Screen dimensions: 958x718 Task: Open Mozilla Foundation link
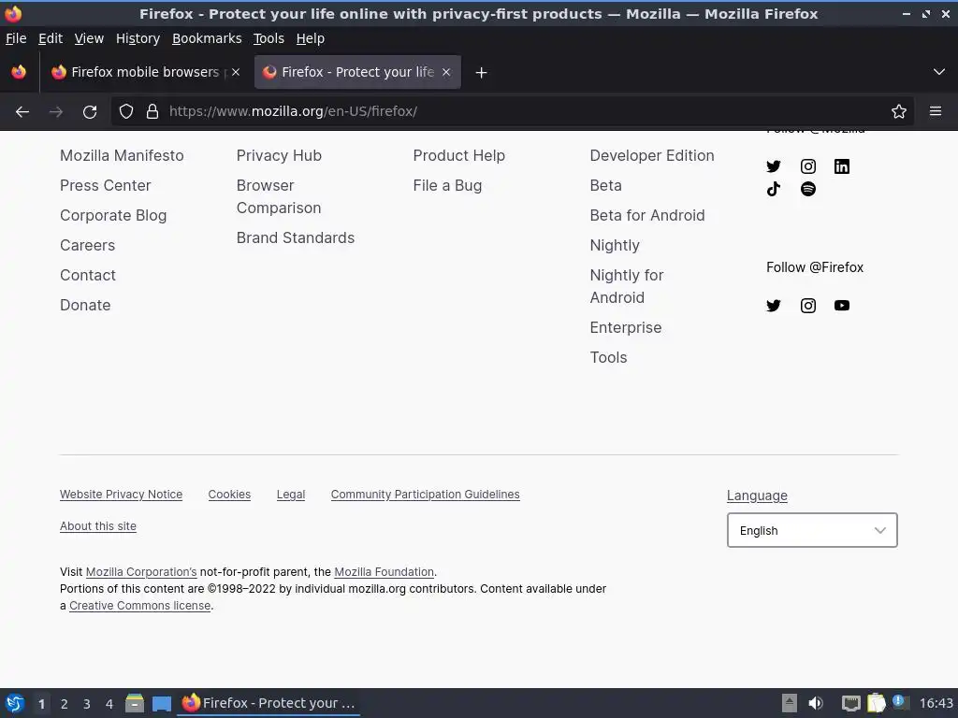point(384,572)
